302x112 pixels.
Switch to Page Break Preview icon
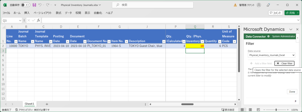tap(258, 110)
